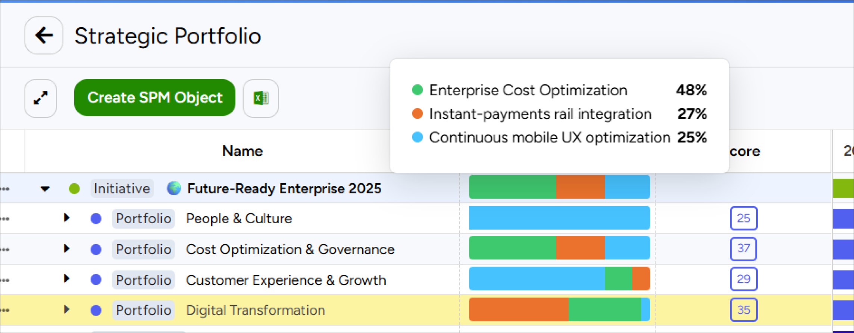The width and height of the screenshot is (854, 333).
Task: Click green status dot on Initiative row
Action: click(74, 189)
